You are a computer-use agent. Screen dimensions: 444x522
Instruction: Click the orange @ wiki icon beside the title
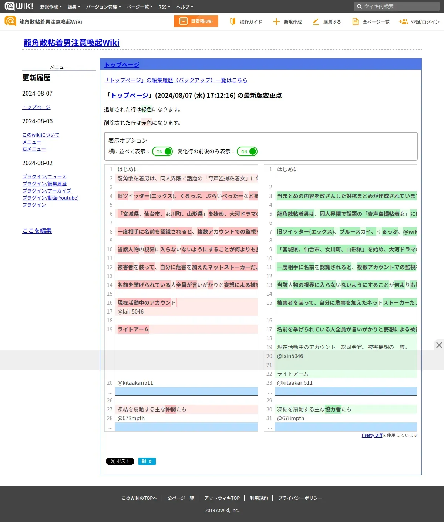10,21
